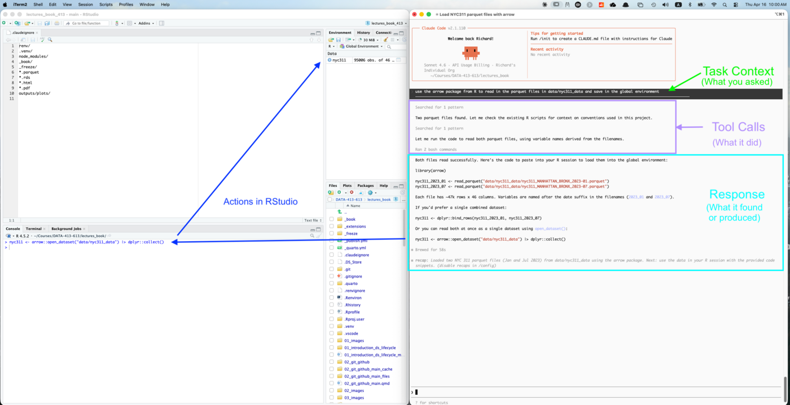Clear workspace objects with the broom icon
The width and height of the screenshot is (790, 405).
coord(386,39)
